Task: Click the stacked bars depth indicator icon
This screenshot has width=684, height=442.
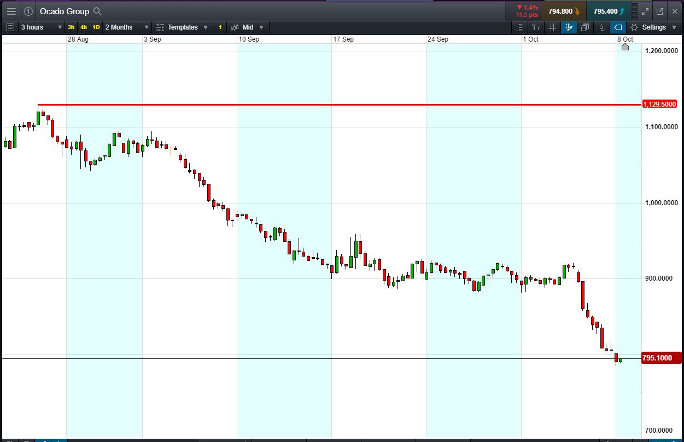Action: click(x=634, y=11)
